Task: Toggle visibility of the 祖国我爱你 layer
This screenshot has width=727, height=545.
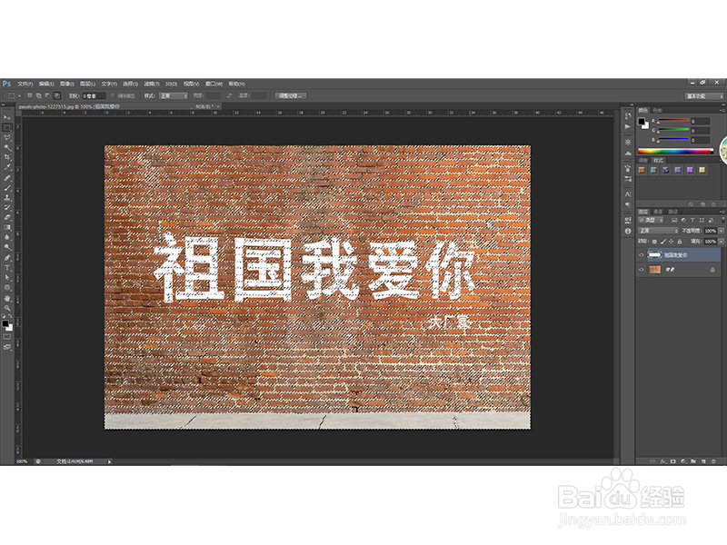Action: tap(642, 254)
